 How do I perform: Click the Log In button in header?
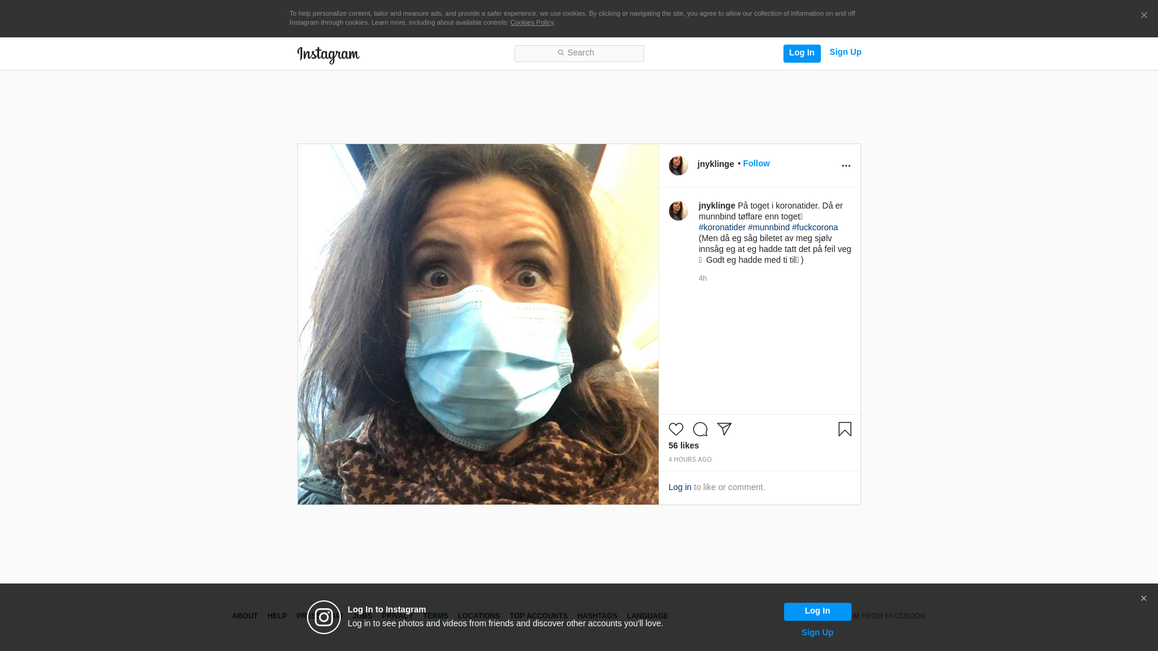[802, 53]
